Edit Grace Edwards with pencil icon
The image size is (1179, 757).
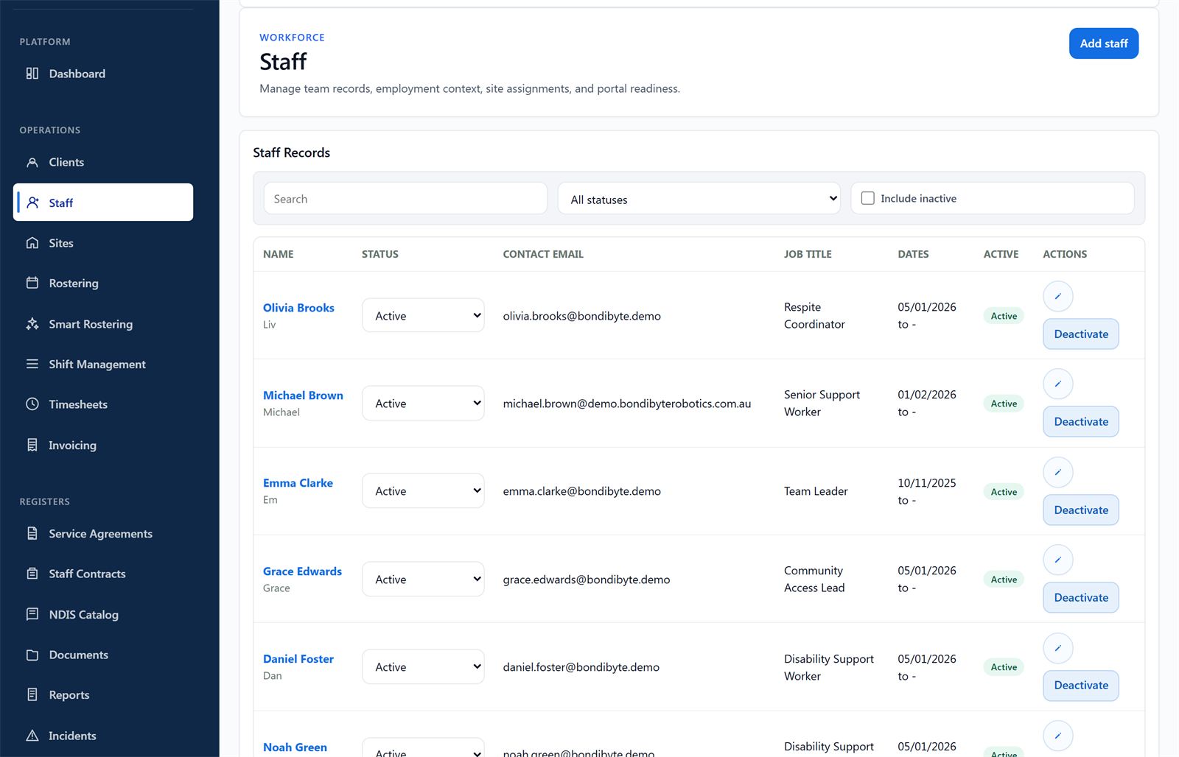click(x=1058, y=560)
